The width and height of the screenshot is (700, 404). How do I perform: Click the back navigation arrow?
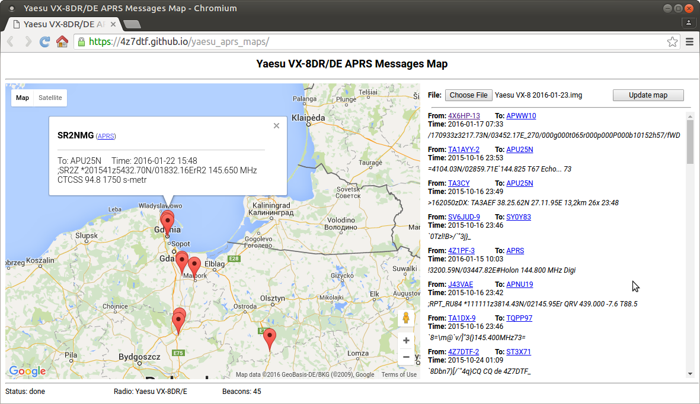(11, 42)
